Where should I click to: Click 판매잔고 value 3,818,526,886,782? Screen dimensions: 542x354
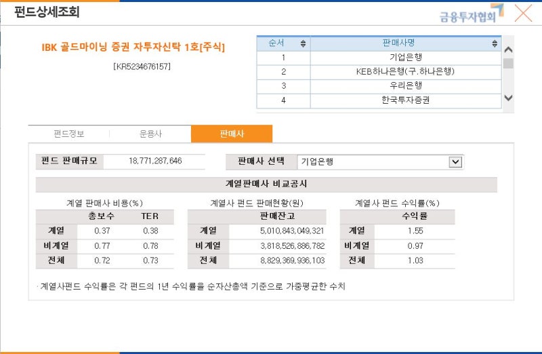click(293, 246)
